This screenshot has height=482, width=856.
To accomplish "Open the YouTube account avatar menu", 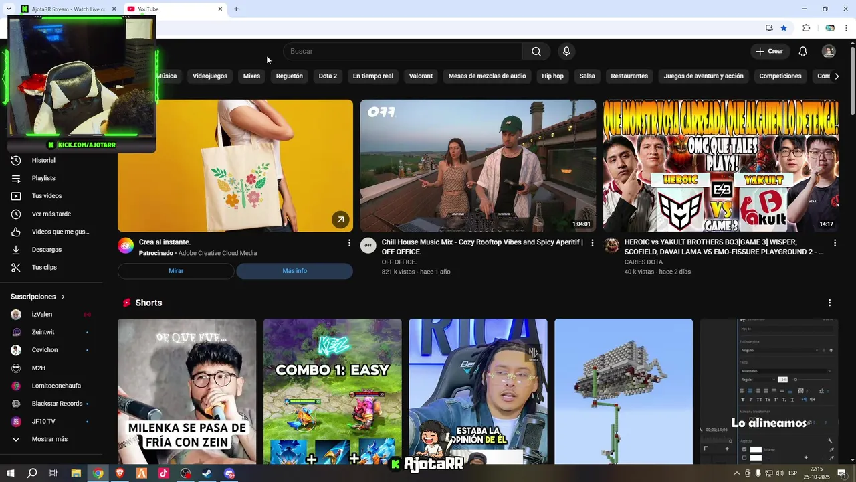I will (x=829, y=52).
